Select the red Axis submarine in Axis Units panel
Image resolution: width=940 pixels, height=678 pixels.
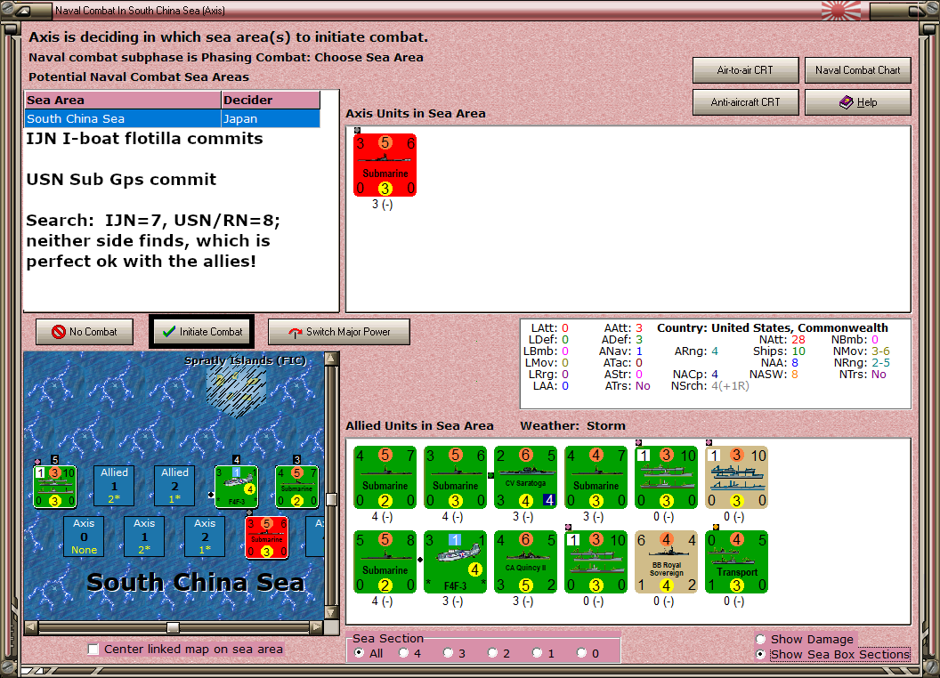[x=385, y=165]
